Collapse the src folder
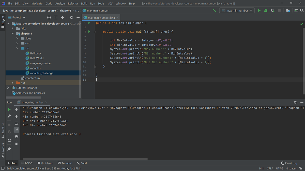 pyautogui.click(x=17, y=48)
